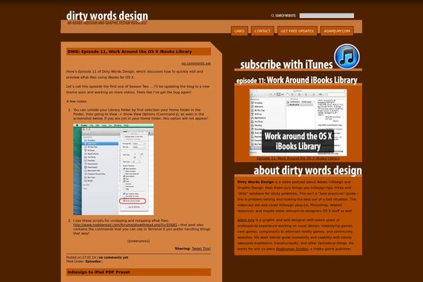Open the Adam Jury bio link
Screen dimensions: 423x282
coord(246,220)
